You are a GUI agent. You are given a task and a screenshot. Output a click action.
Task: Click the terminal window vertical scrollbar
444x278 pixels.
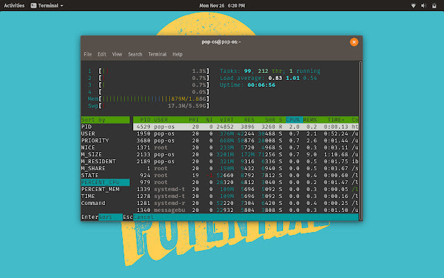coord(361,140)
